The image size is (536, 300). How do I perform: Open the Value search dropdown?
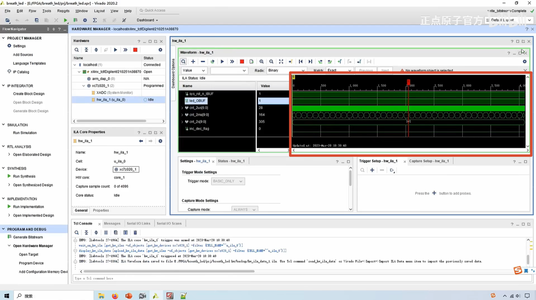tap(194, 71)
